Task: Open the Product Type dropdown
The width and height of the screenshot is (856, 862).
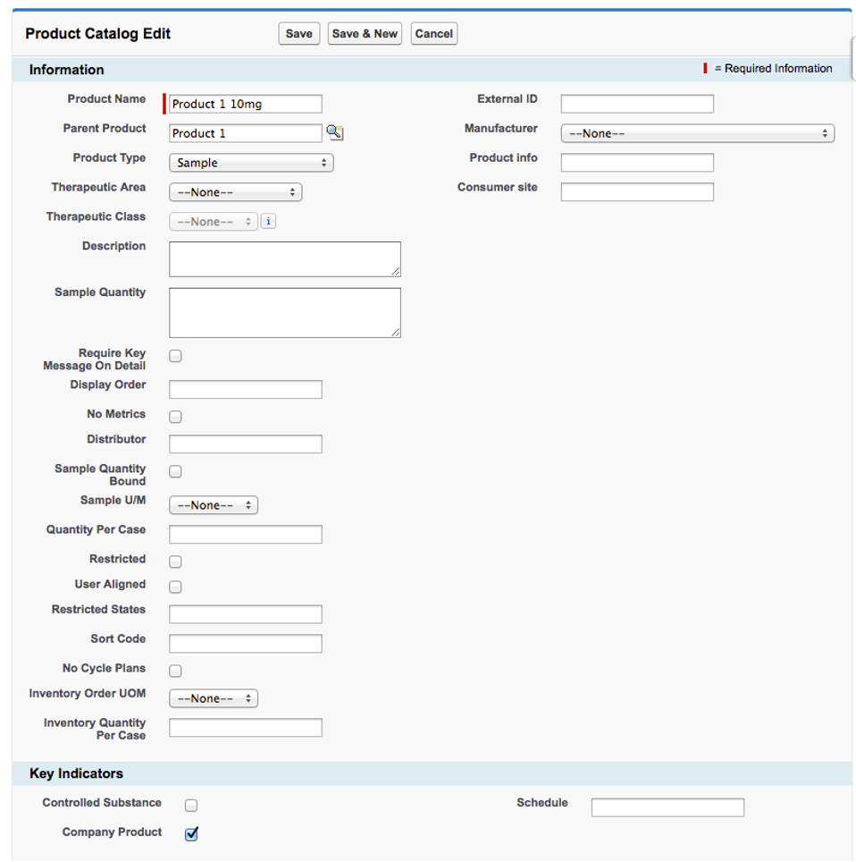Action: 251,163
